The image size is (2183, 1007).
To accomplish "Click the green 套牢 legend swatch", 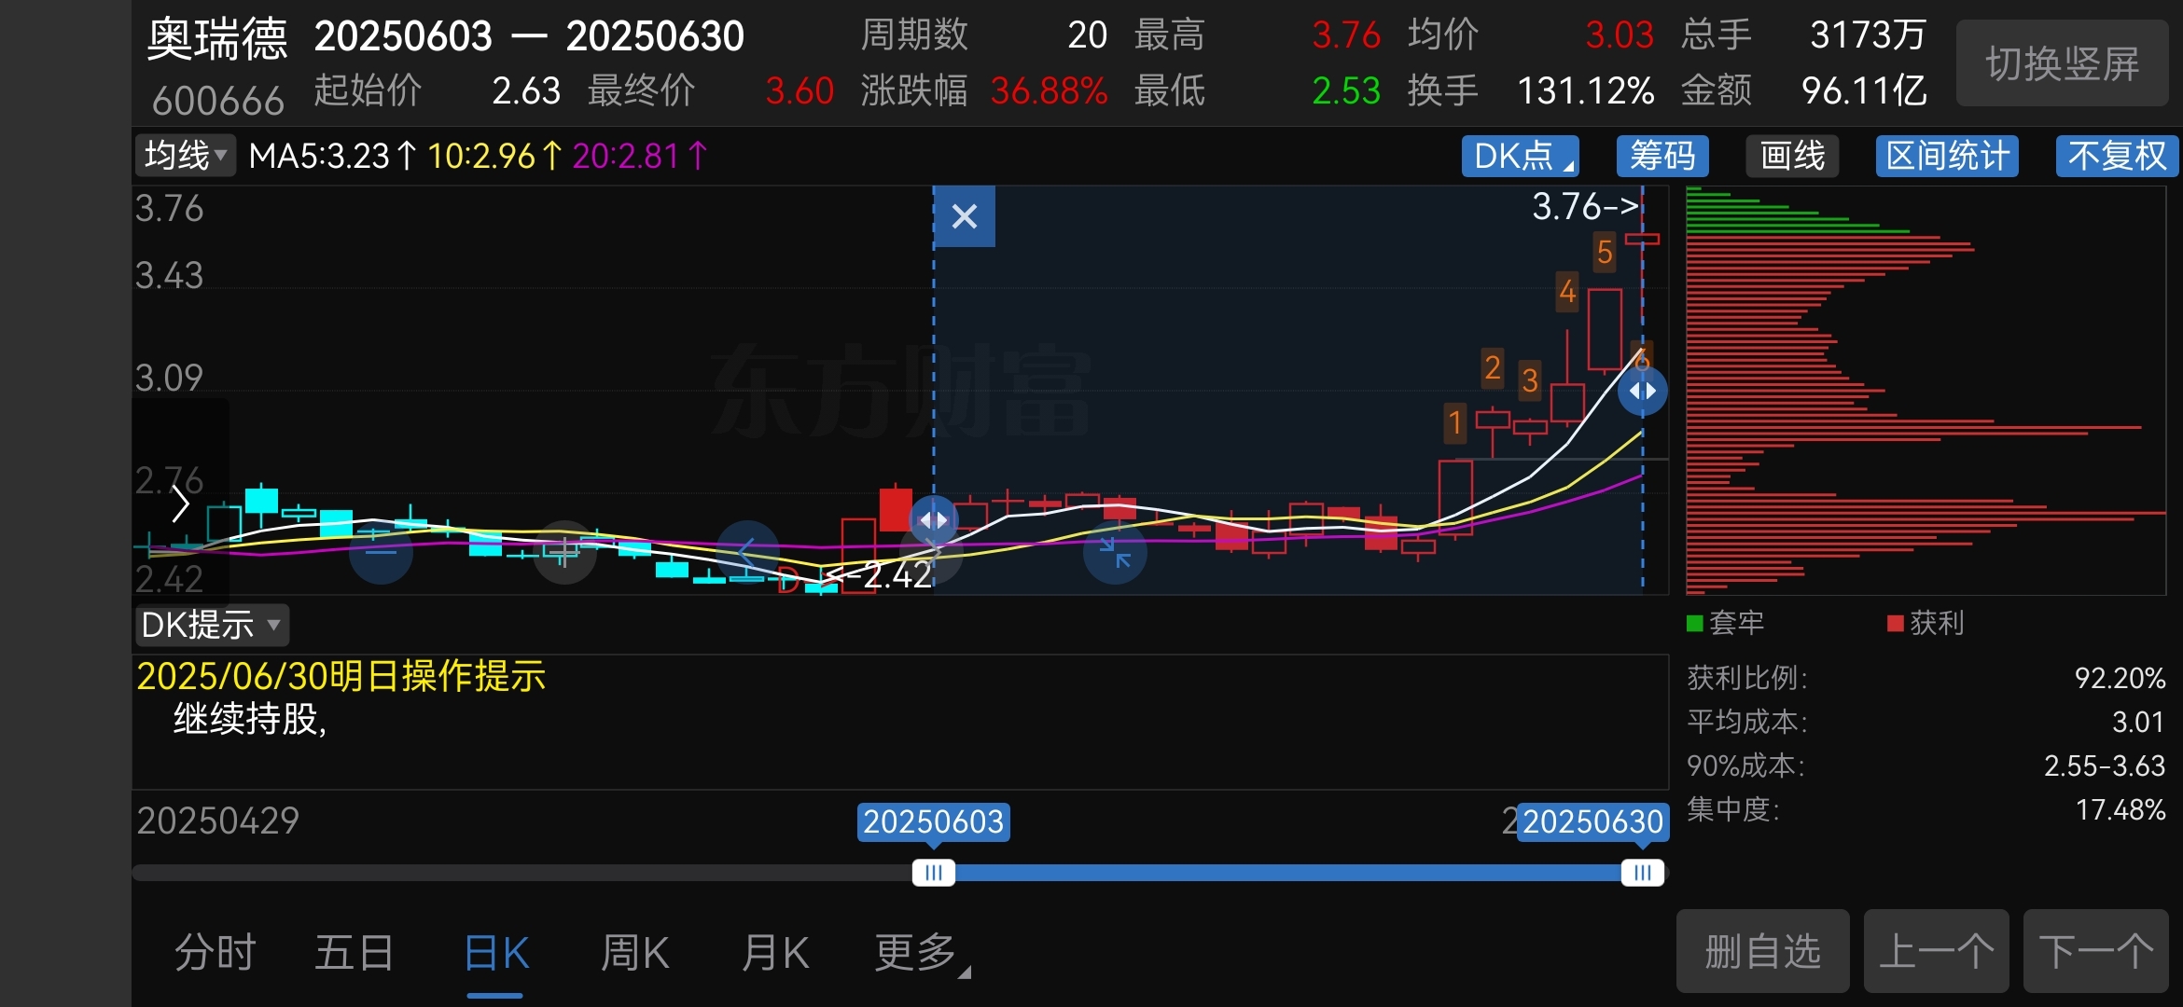I will click(x=1695, y=623).
